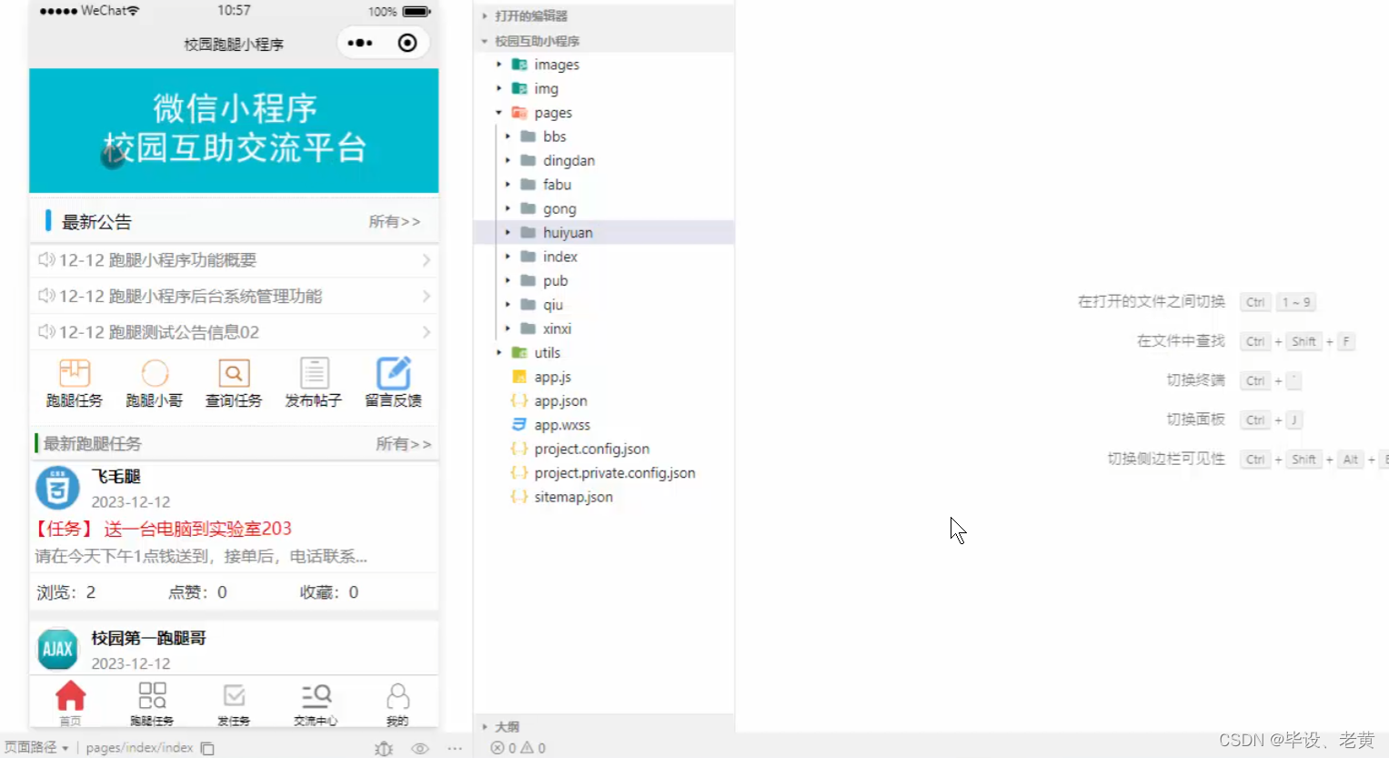Click the error count icon in status bar
Image resolution: width=1389 pixels, height=758 pixels.
pos(498,748)
